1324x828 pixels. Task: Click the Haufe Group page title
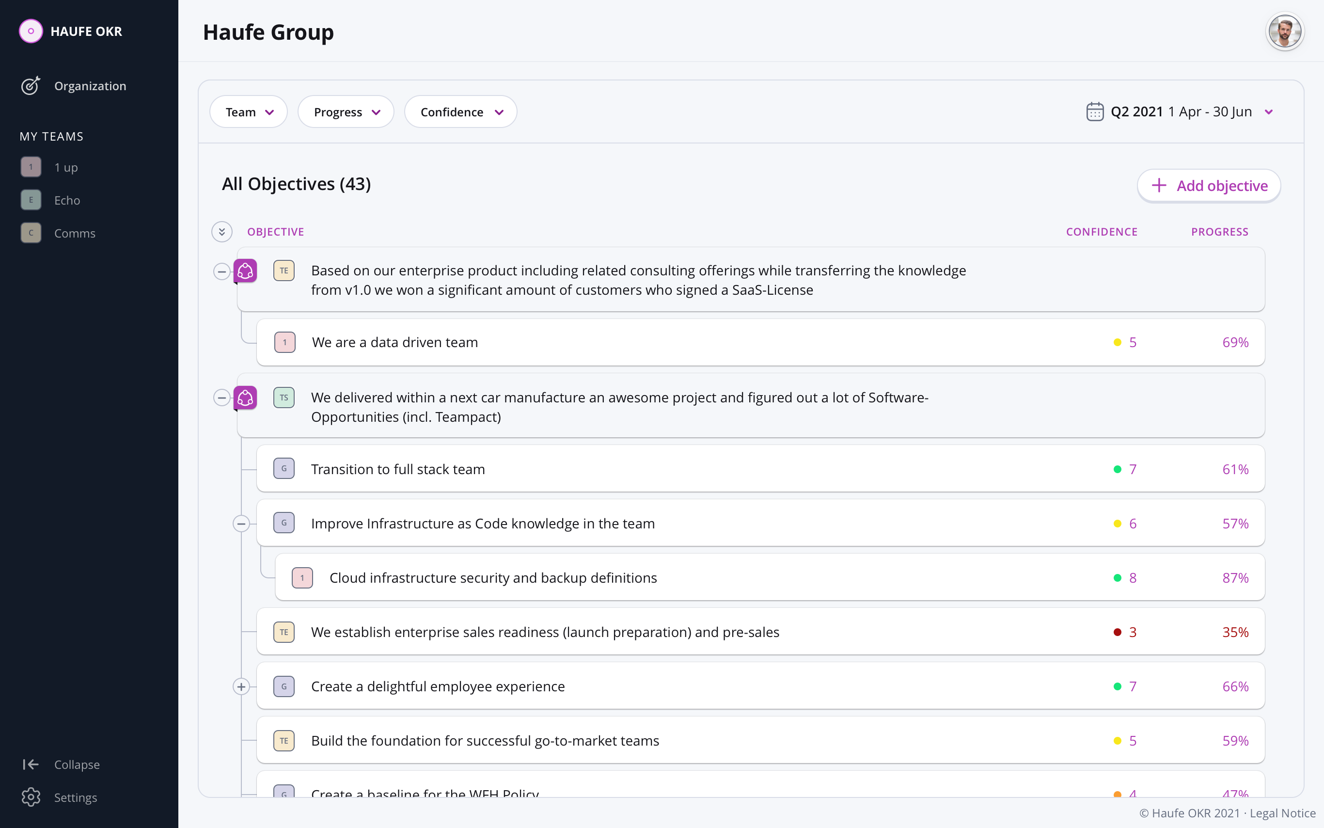(268, 32)
